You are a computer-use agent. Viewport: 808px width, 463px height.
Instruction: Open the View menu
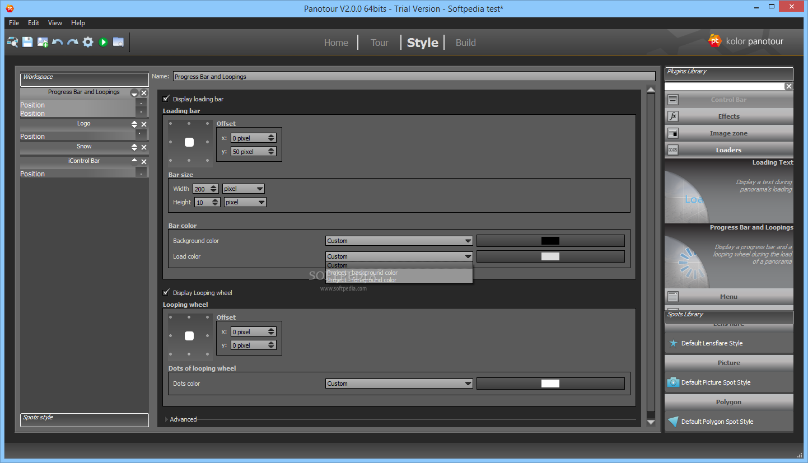point(55,23)
